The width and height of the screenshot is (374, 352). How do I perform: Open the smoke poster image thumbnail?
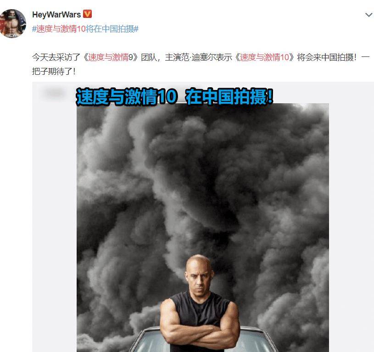point(203,228)
